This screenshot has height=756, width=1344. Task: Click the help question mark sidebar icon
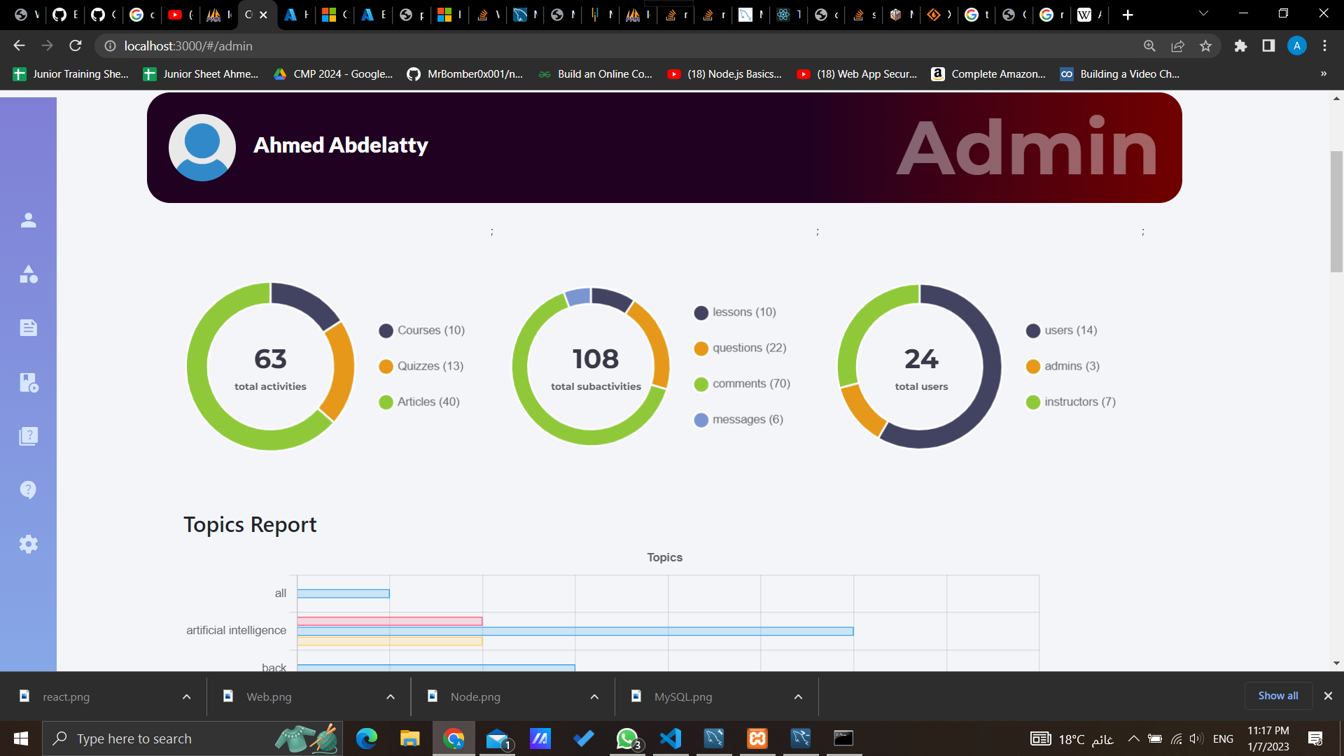28,490
